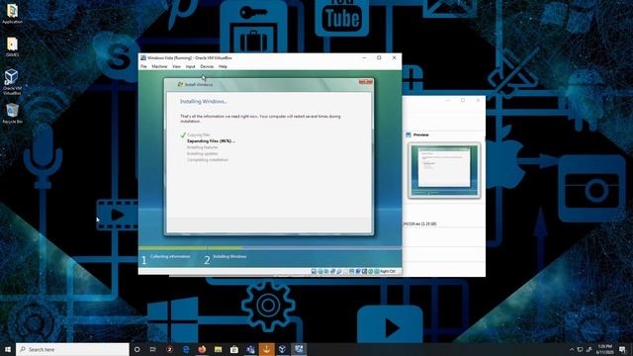The height and width of the screenshot is (356, 633).
Task: Click the Preview header in Manager window
Action: tap(420, 134)
